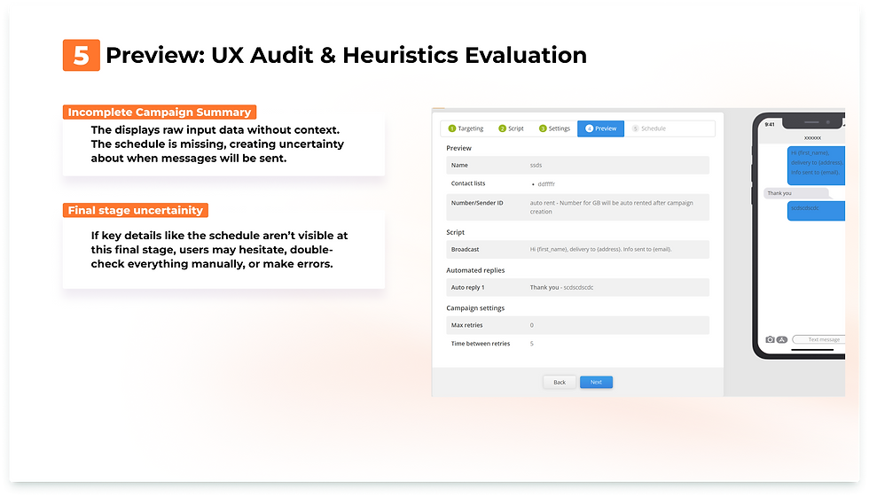
Task: Click the 'Thank you' grey chat bubble
Action: coord(796,193)
